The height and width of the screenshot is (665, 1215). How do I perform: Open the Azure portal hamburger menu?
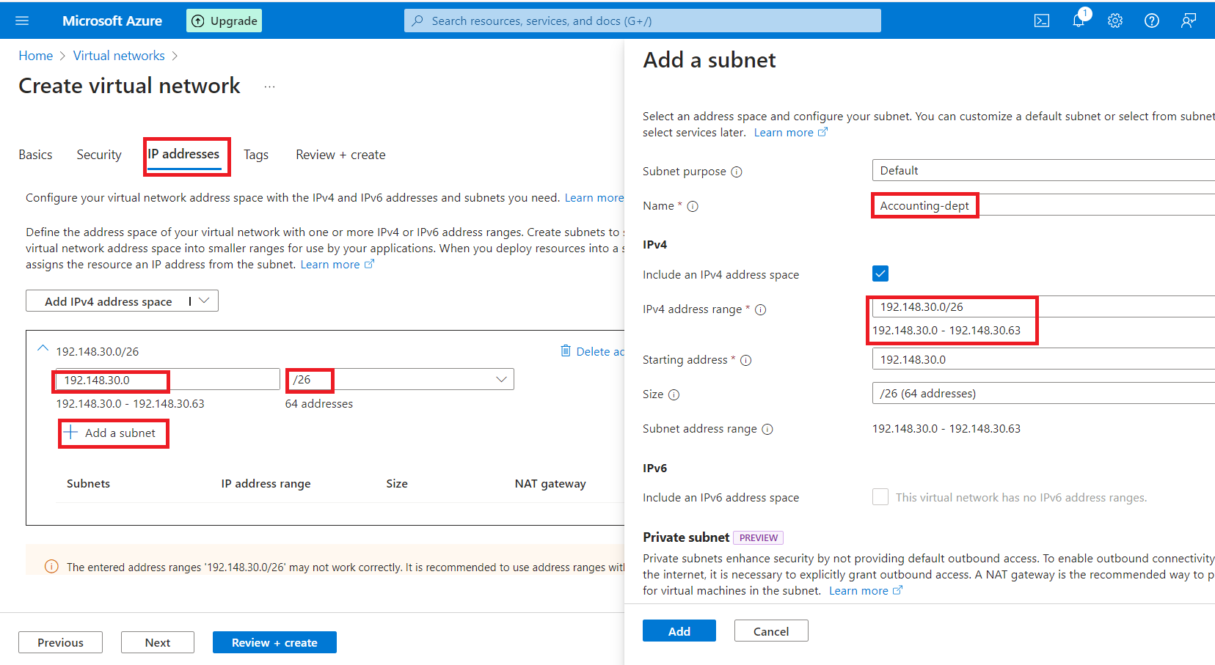22,21
